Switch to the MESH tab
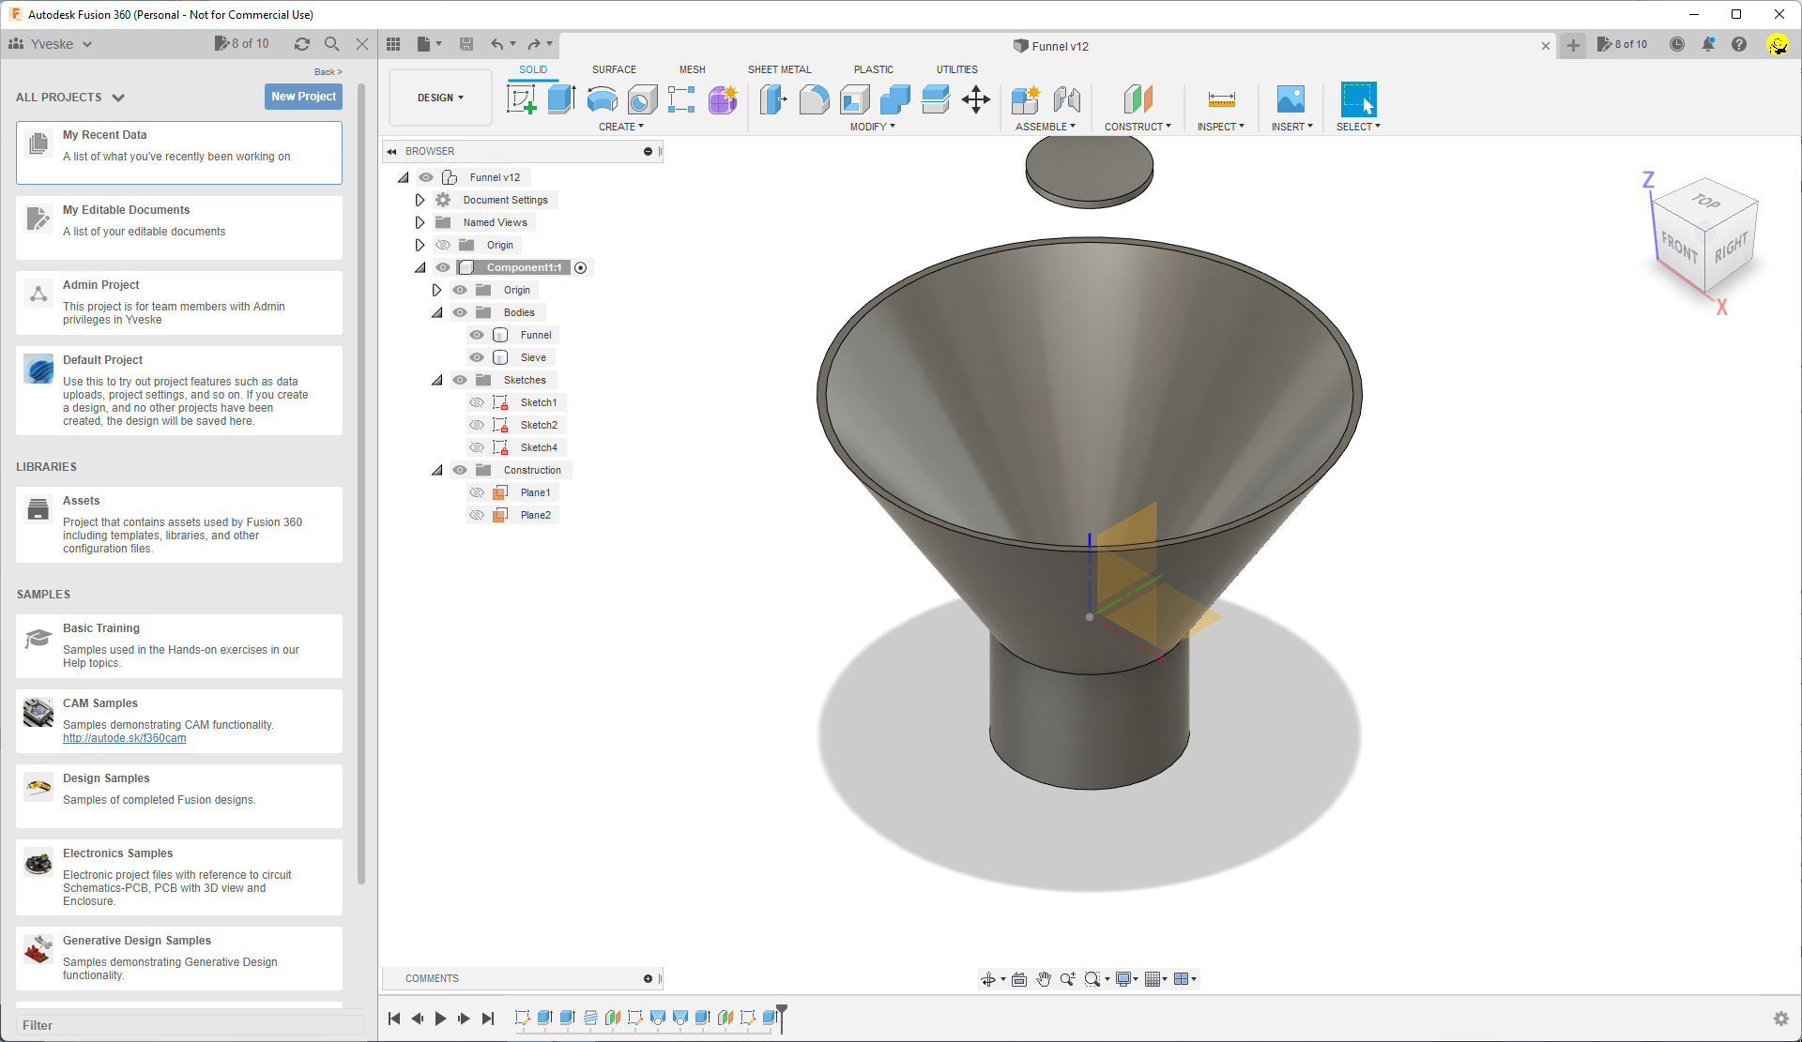This screenshot has width=1802, height=1042. 693,69
